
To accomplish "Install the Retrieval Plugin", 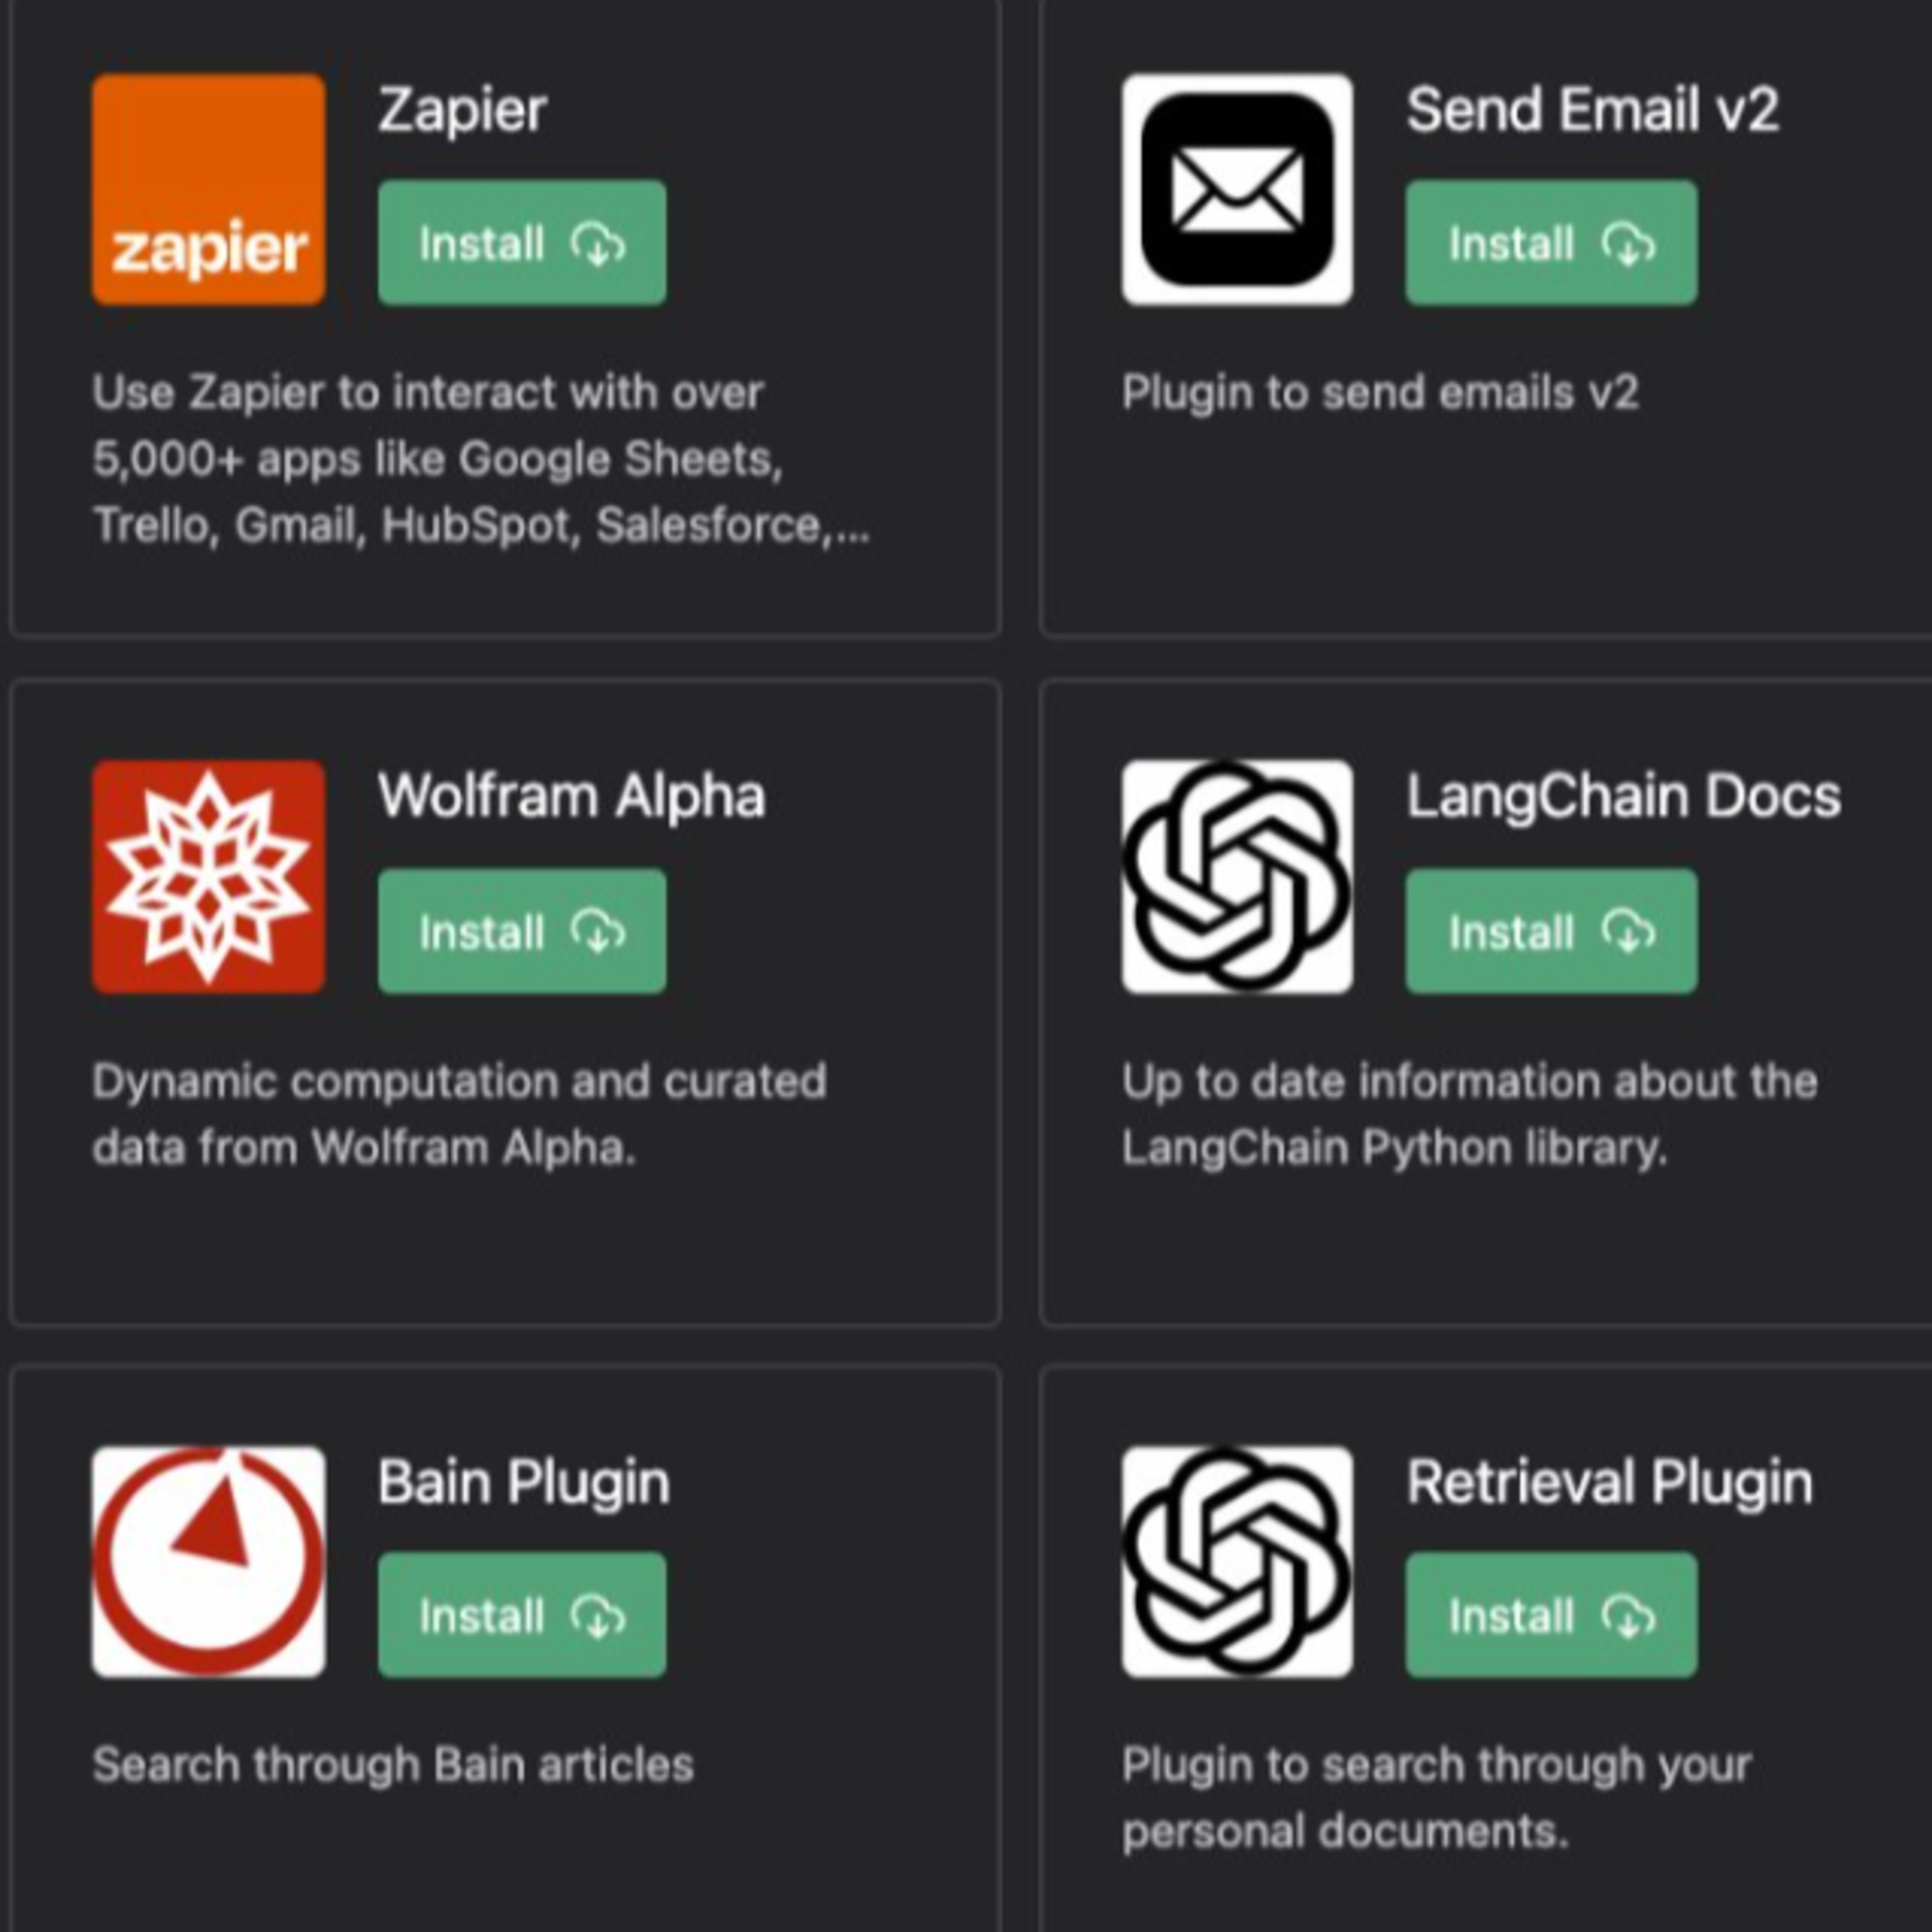I will coord(1551,1615).
